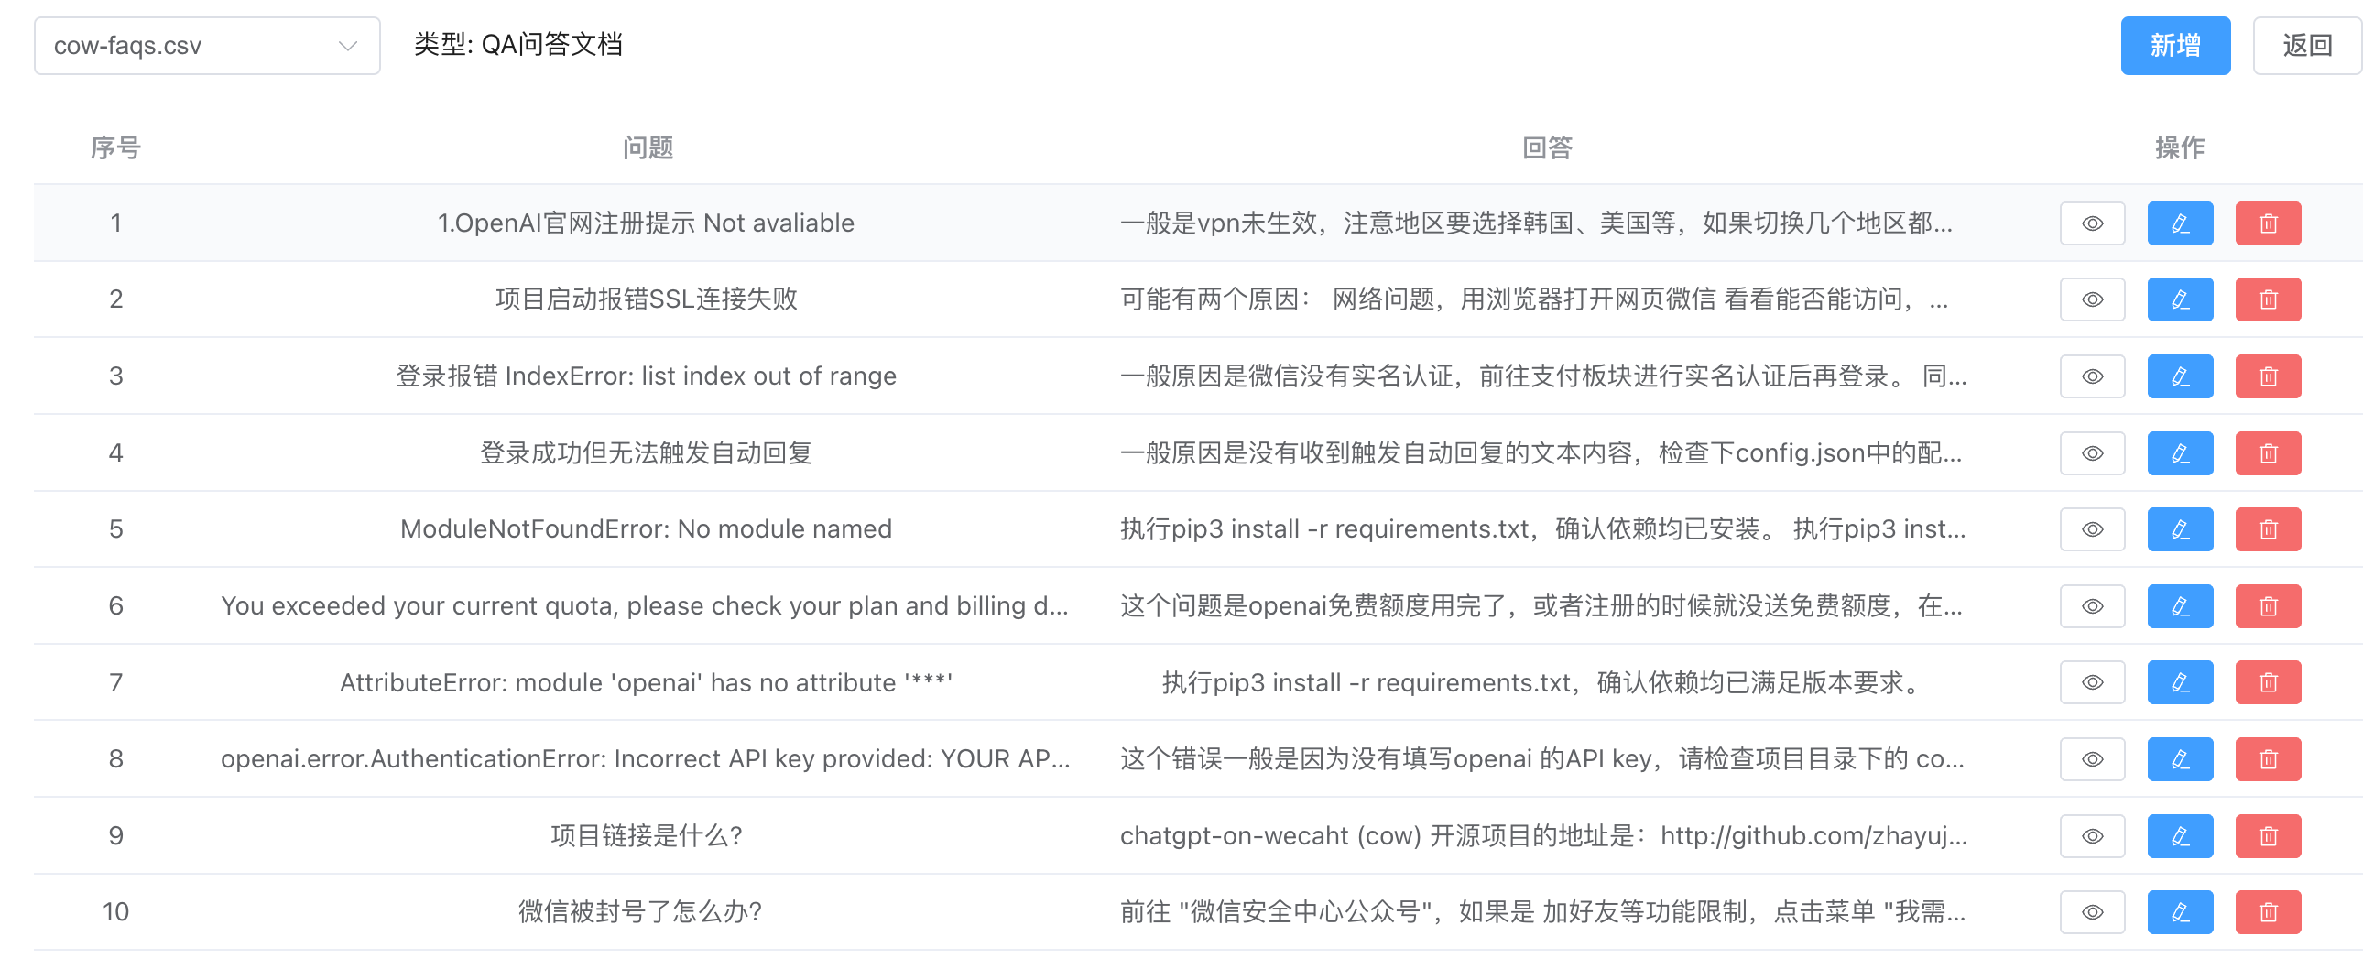Viewport: 2374px width, 958px height.
Task: Edit the exceeded current quota entry
Action: (2179, 605)
